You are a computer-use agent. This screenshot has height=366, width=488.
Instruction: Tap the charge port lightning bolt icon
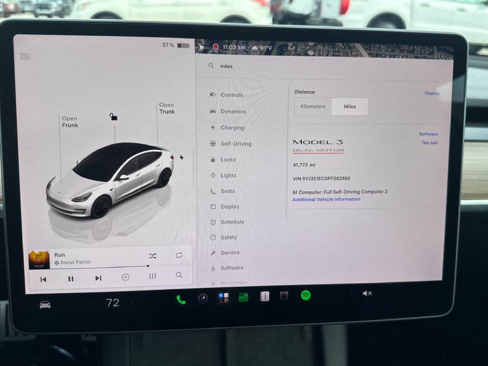pos(182,157)
